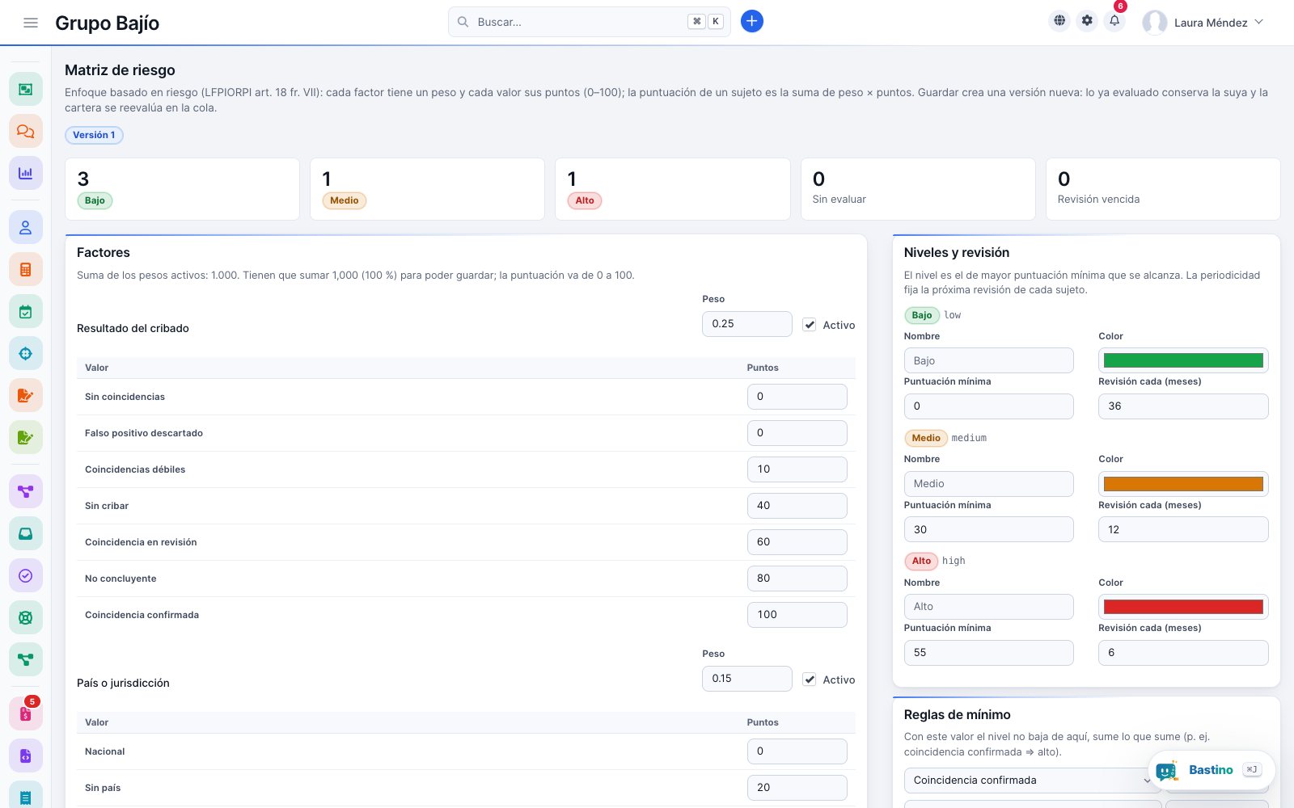
Task: Open the circled checkmark sidebar icon
Action: (x=26, y=575)
